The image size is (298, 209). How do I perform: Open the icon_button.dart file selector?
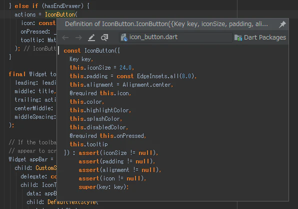point(176,37)
